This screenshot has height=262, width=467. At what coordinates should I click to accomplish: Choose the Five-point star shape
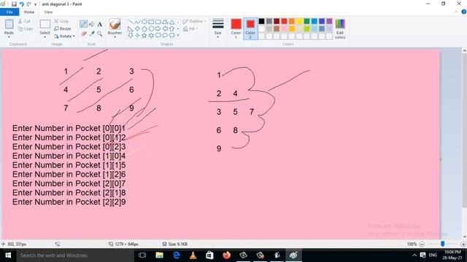click(144, 36)
